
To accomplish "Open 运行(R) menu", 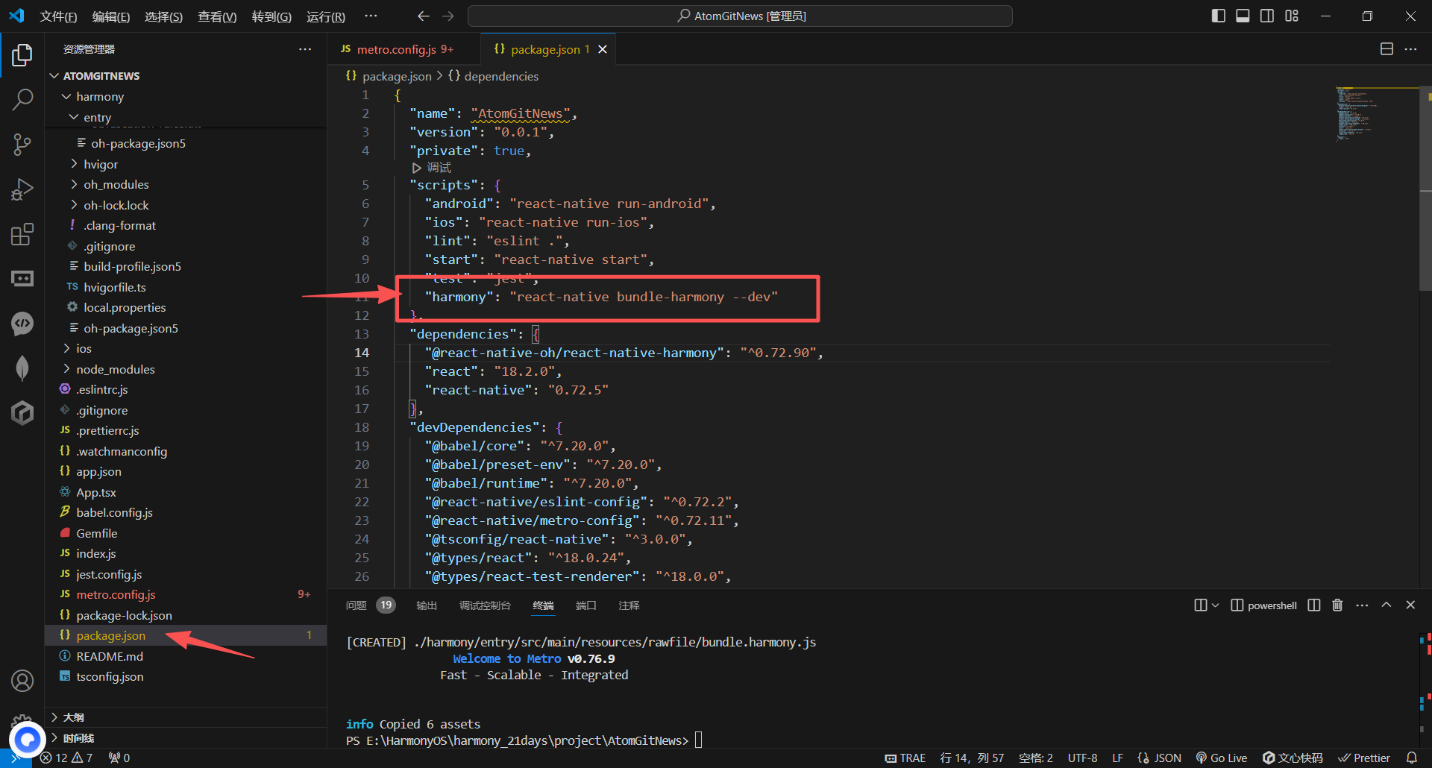I will [326, 16].
